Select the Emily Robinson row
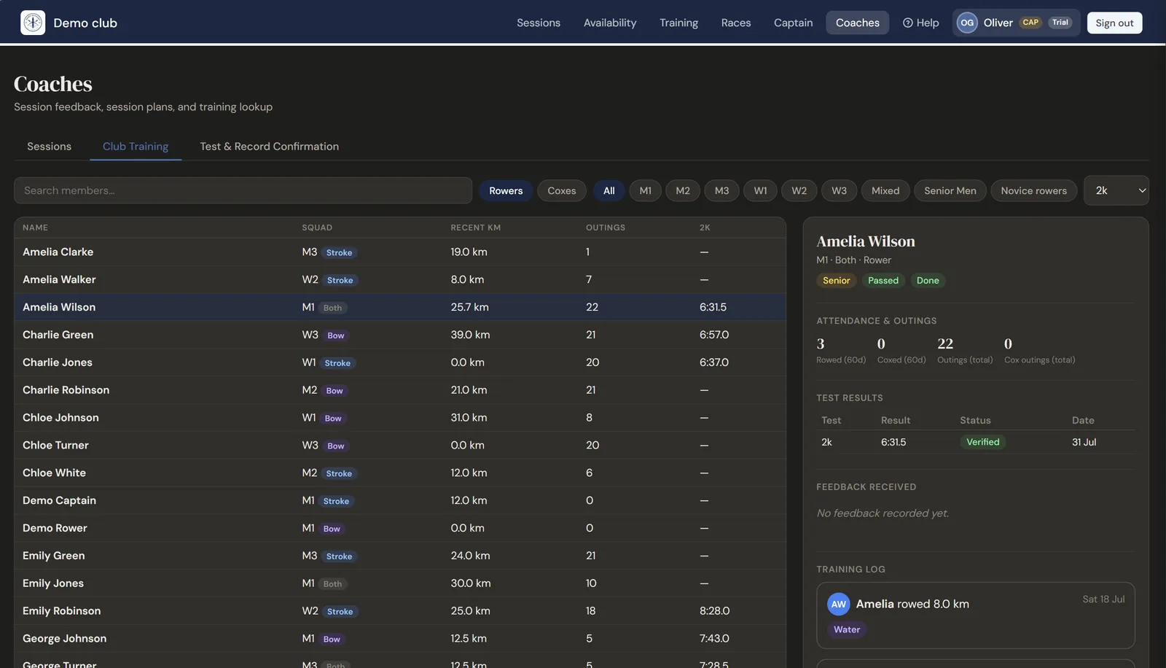This screenshot has height=668, width=1166. (400, 611)
